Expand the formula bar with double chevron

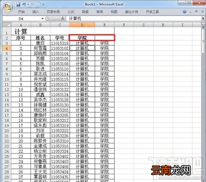click(x=203, y=19)
